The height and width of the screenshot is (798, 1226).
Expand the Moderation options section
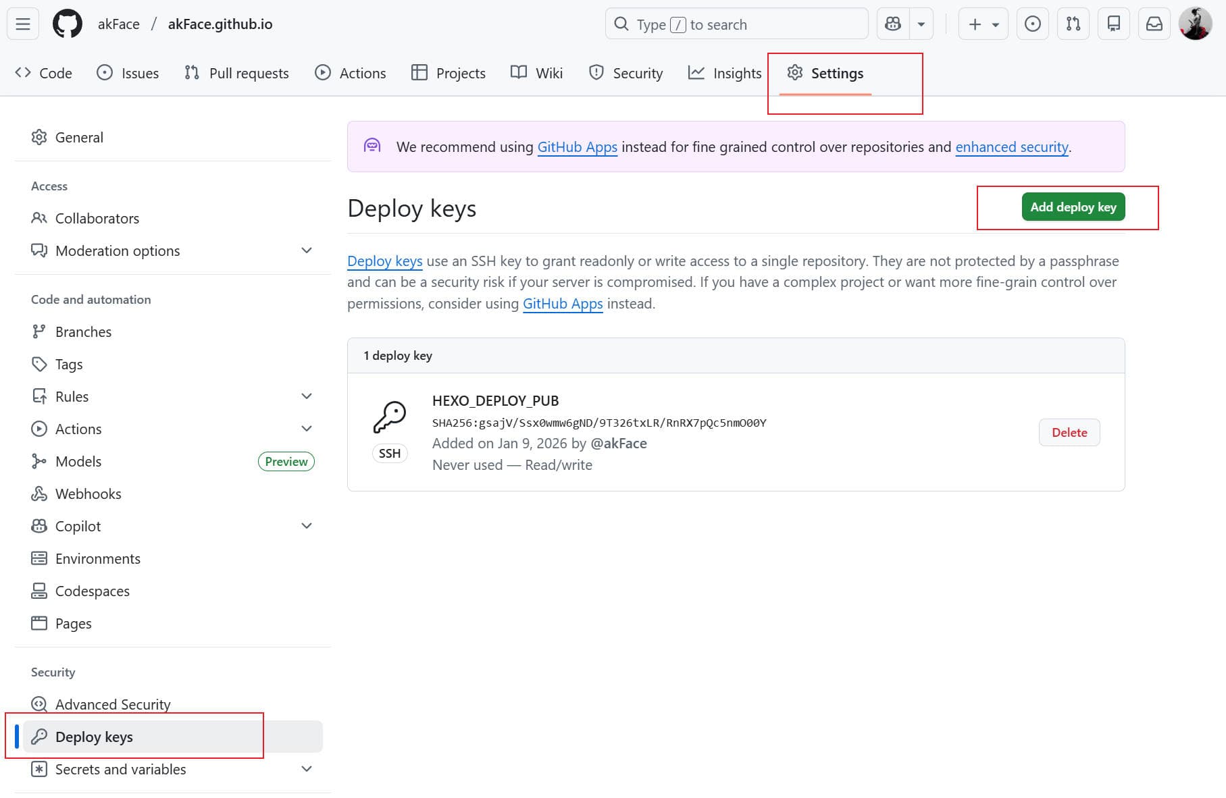point(307,250)
